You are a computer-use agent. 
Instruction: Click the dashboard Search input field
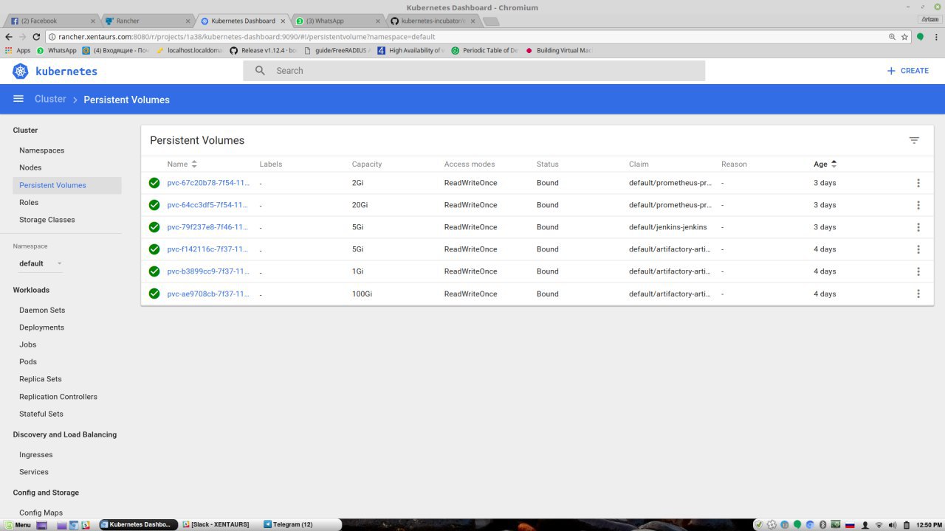point(474,71)
